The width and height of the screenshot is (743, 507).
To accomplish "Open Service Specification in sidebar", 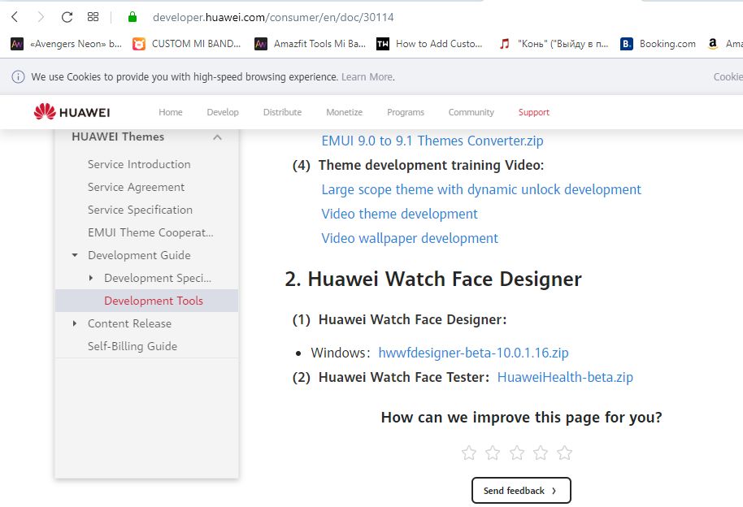I will (x=141, y=210).
